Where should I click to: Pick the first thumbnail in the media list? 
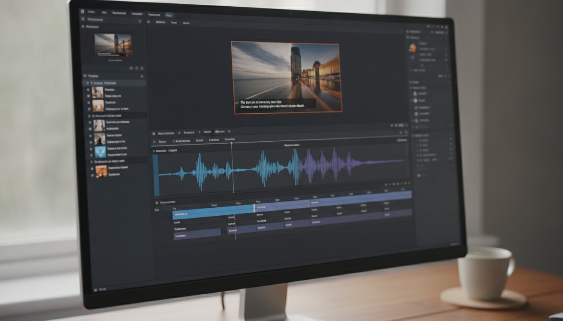(x=98, y=92)
